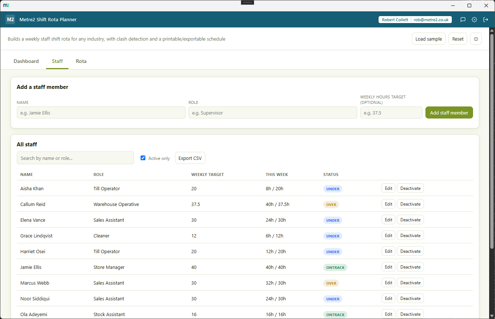This screenshot has height=319, width=495.
Task: Toggle the light/dark theme sun icon
Action: [476, 39]
